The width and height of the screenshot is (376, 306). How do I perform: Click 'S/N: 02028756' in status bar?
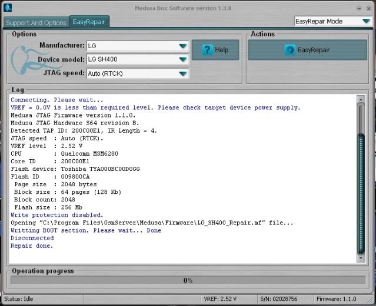pyautogui.click(x=279, y=299)
